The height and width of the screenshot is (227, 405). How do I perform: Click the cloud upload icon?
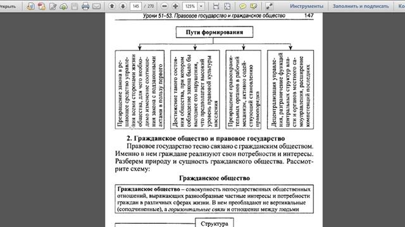[63, 6]
